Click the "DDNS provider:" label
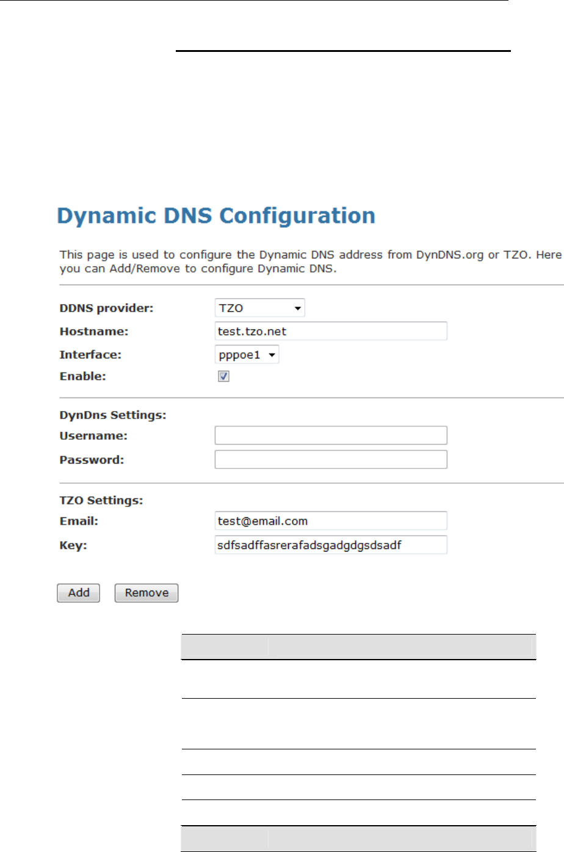Viewport: 564px width, 852px height. [106, 308]
